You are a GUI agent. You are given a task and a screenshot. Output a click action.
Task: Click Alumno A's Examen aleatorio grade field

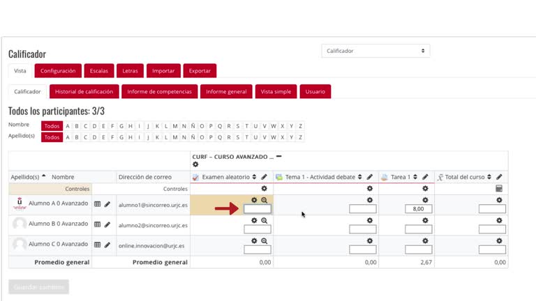tap(258, 209)
